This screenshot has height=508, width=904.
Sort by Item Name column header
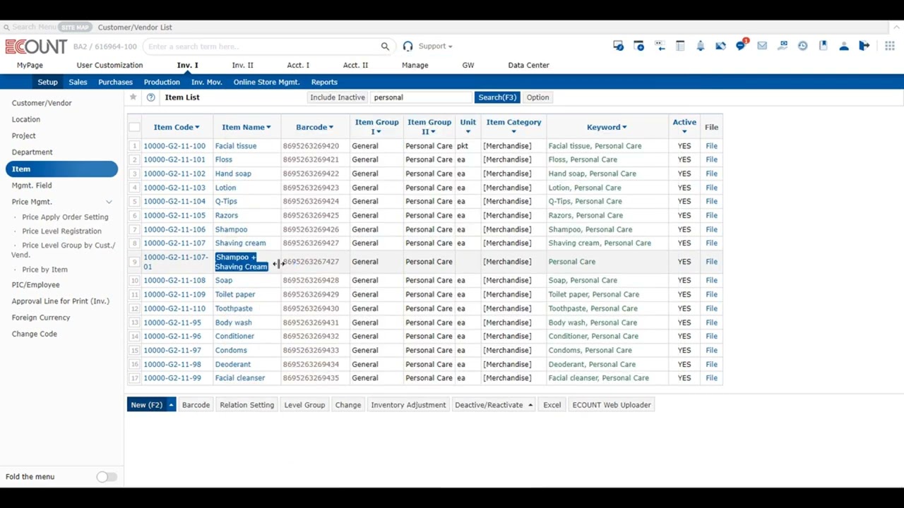click(x=246, y=127)
